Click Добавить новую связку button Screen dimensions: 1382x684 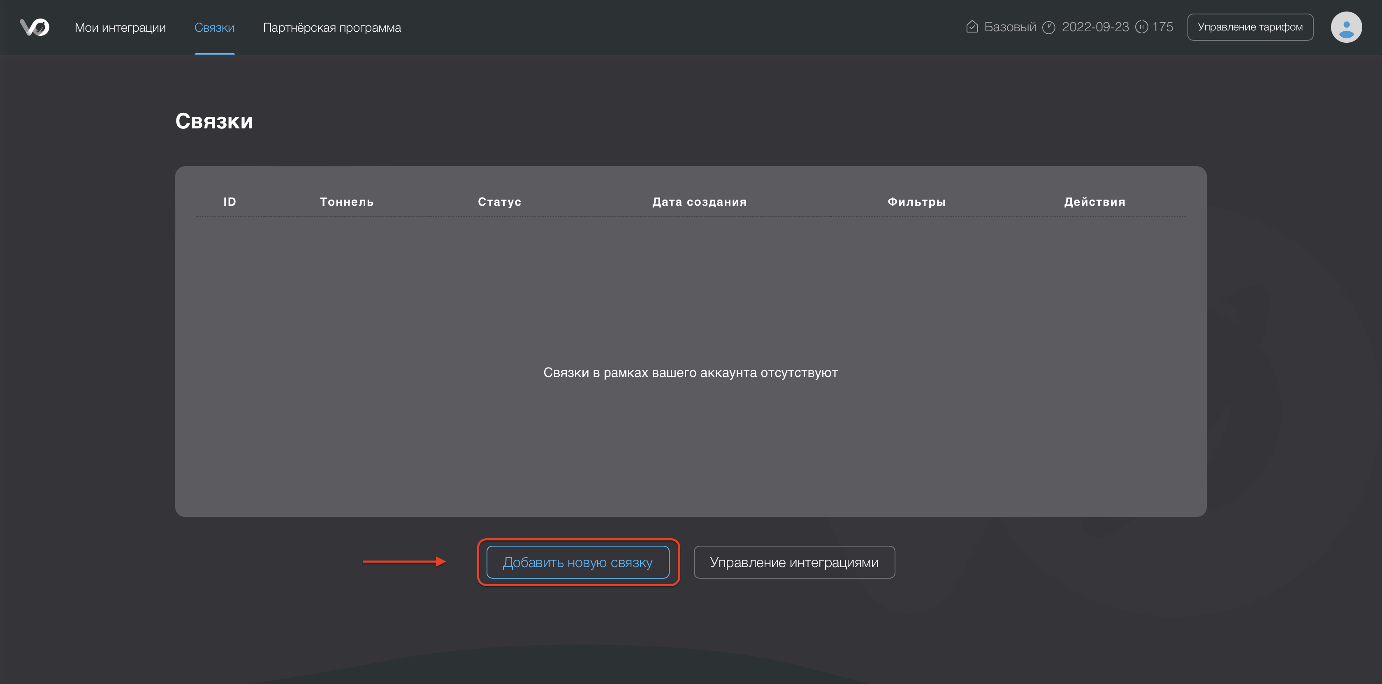(577, 562)
